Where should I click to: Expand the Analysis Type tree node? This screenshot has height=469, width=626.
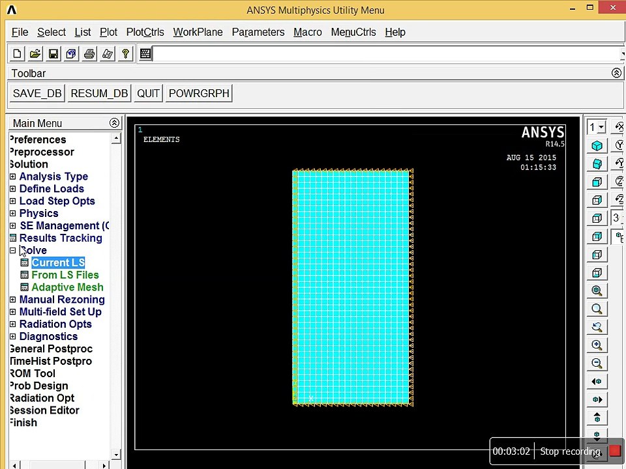click(x=13, y=177)
